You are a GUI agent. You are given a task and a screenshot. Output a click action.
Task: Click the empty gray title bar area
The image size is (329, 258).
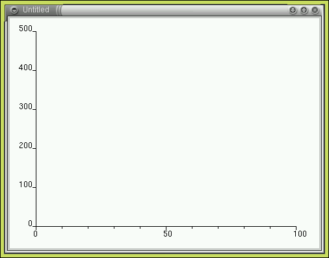174,10
